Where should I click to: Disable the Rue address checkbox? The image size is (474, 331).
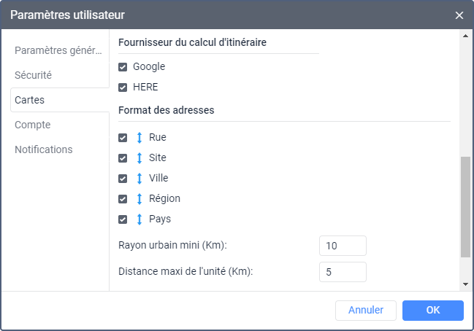123,138
